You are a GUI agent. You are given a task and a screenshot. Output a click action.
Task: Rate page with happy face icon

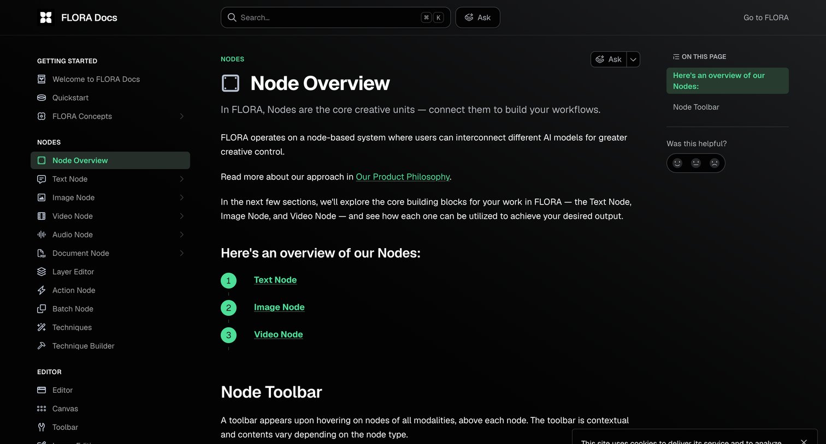click(677, 163)
